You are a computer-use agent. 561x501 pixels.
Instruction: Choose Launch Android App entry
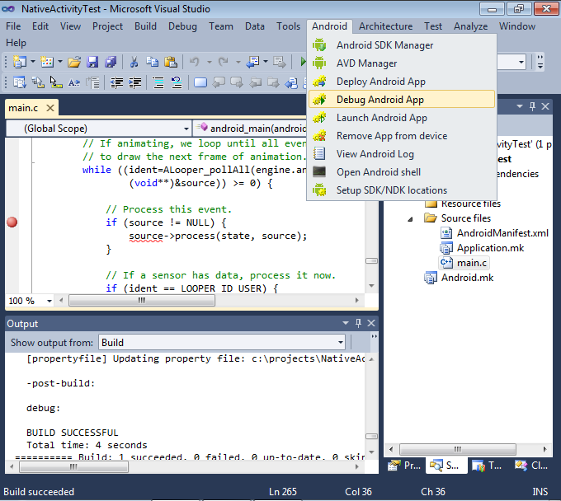[402, 118]
